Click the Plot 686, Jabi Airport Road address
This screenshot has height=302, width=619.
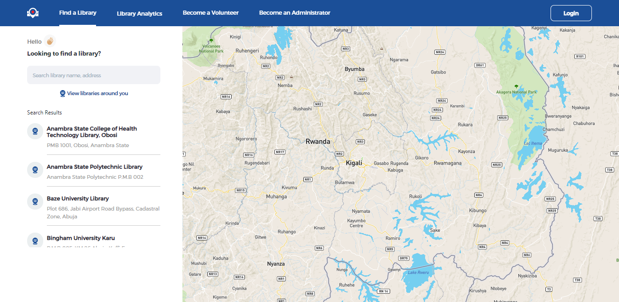coord(103,212)
